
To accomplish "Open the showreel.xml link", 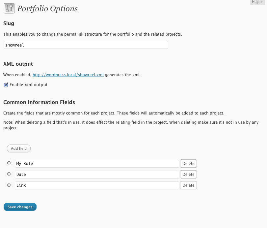I will pyautogui.click(x=68, y=75).
